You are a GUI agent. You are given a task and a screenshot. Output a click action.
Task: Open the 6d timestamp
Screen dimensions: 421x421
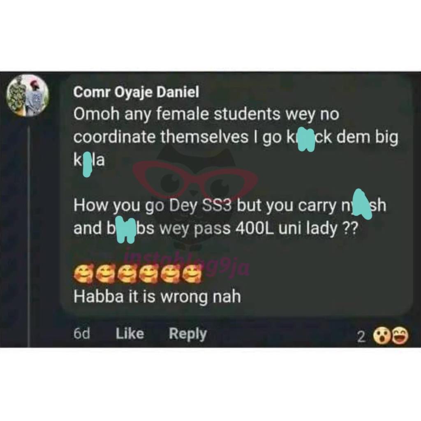click(x=82, y=334)
